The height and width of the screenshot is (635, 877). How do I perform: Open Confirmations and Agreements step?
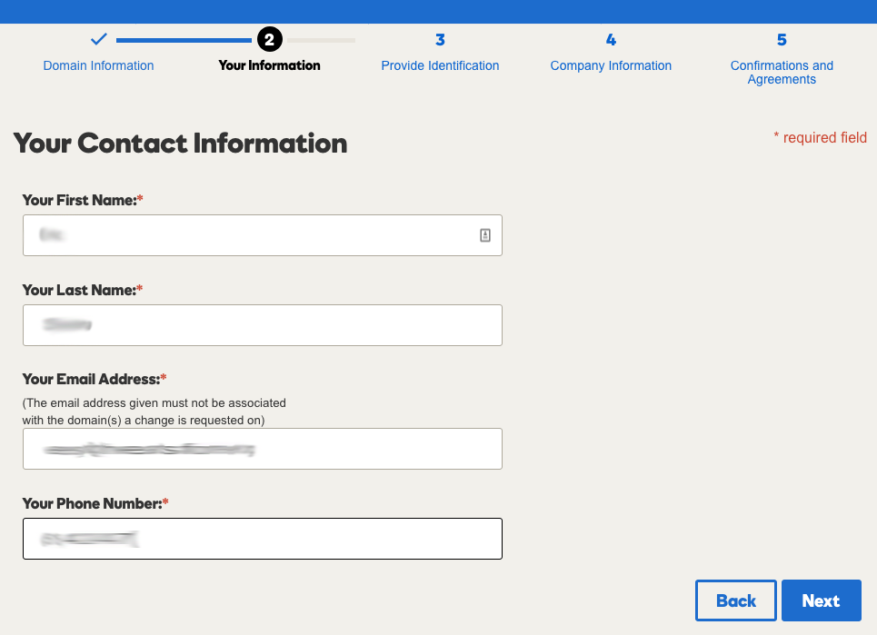[782, 72]
